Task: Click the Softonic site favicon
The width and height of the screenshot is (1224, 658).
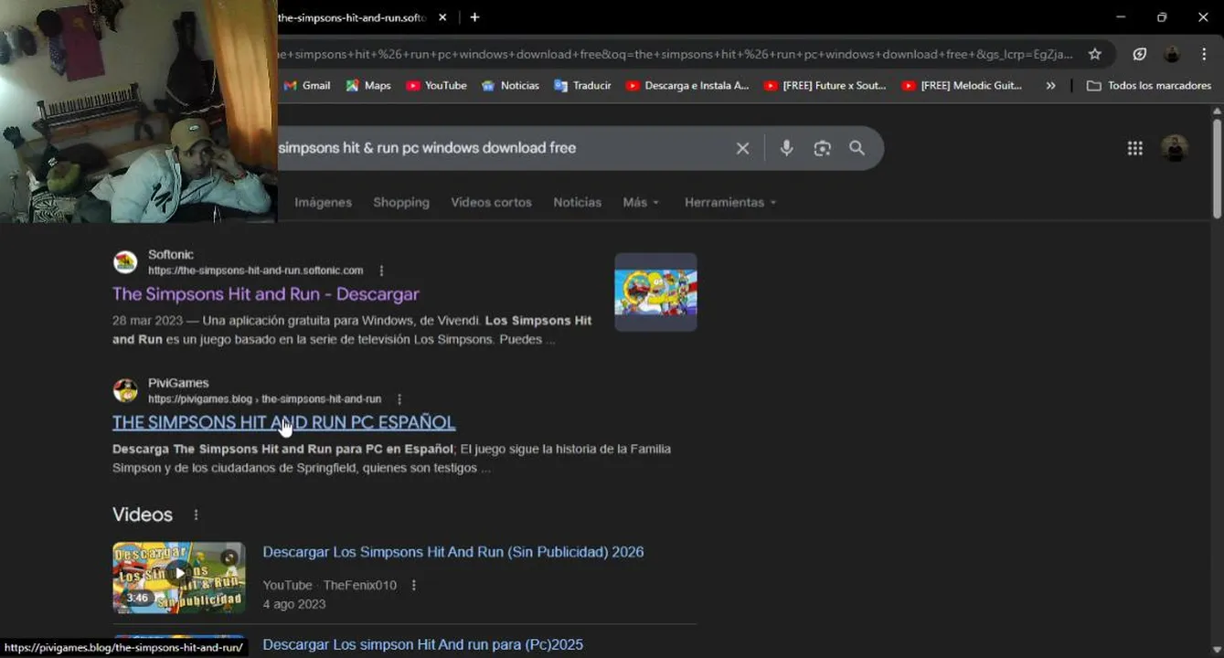Action: point(125,262)
